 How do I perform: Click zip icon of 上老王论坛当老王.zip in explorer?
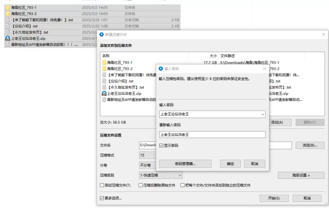click(8, 39)
